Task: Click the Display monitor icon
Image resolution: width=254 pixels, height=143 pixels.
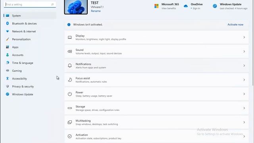Action: coord(70,37)
